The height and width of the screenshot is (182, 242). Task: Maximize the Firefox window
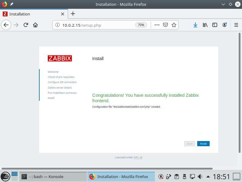tap(231, 4)
